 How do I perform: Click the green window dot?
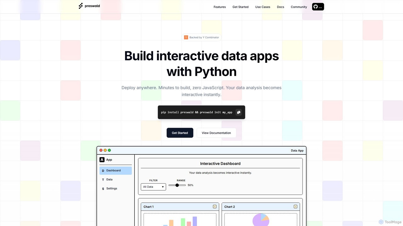[x=109, y=150]
